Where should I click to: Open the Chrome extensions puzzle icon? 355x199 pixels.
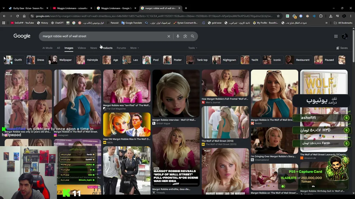[321, 16]
